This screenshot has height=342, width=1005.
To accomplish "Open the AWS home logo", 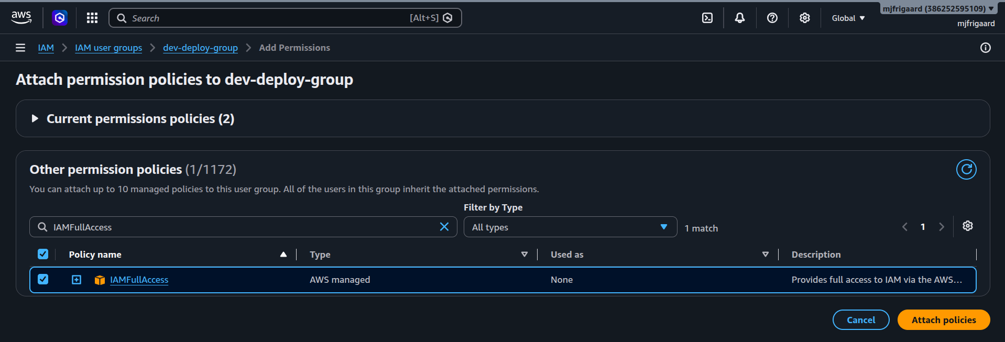I will [21, 18].
